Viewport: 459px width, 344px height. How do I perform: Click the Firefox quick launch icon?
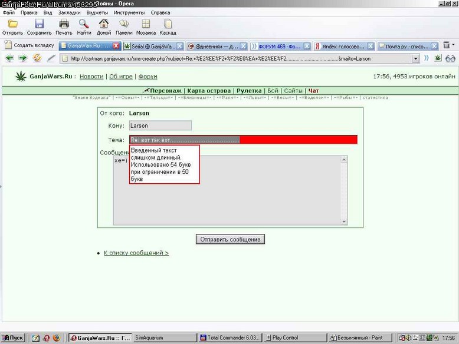tap(57, 338)
